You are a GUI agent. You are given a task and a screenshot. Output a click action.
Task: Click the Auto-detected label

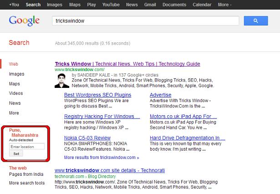tap(21, 140)
